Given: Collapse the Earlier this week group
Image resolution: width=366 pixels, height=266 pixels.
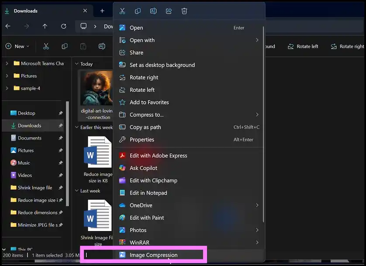Looking at the screenshot, I should click(x=76, y=127).
